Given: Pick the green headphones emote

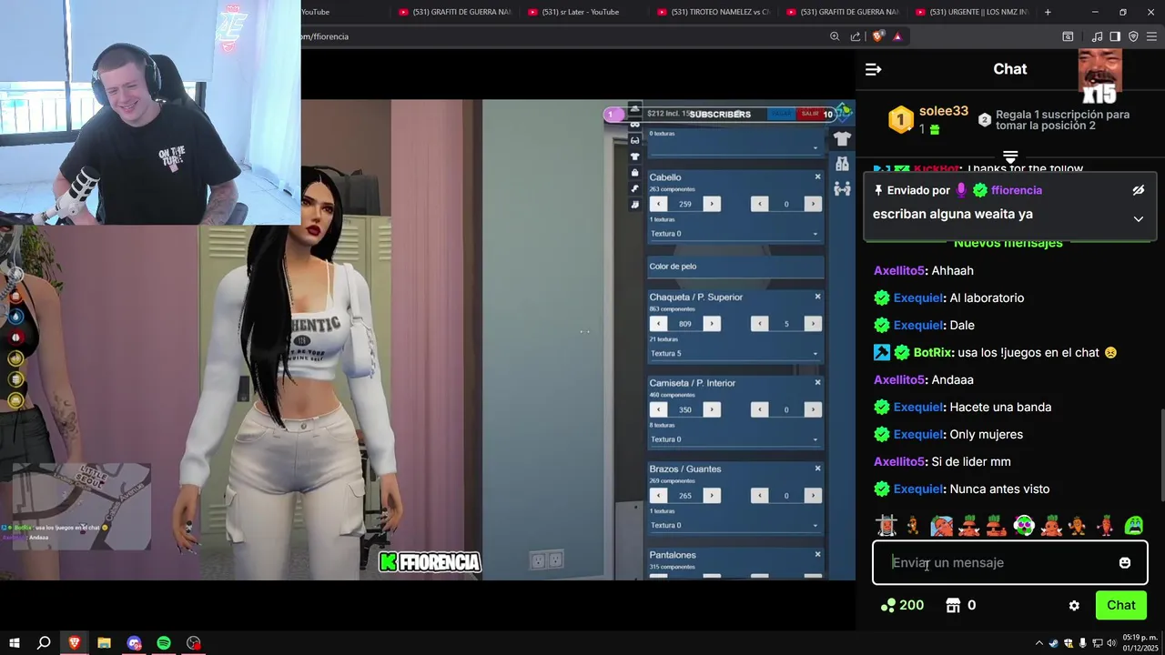Looking at the screenshot, I should pos(1024,525).
